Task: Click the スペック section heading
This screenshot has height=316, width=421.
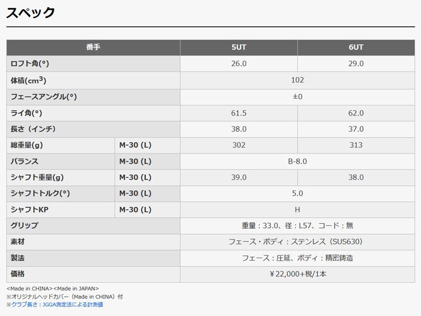Action: [31, 13]
